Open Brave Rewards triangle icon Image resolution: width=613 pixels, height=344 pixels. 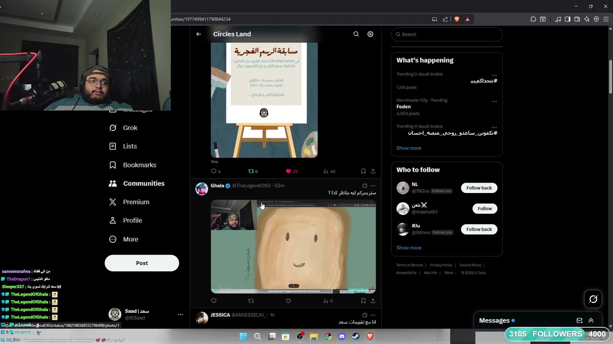click(467, 19)
